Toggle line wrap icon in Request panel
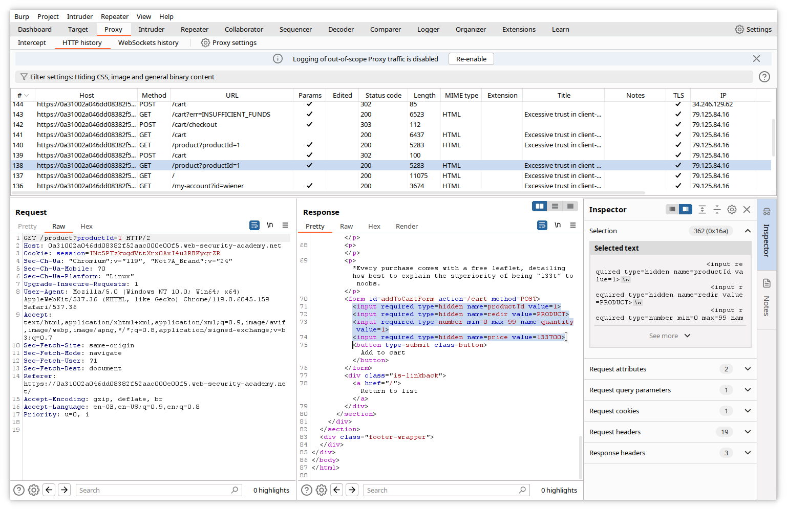Image resolution: width=787 pixels, height=510 pixels. 254,226
